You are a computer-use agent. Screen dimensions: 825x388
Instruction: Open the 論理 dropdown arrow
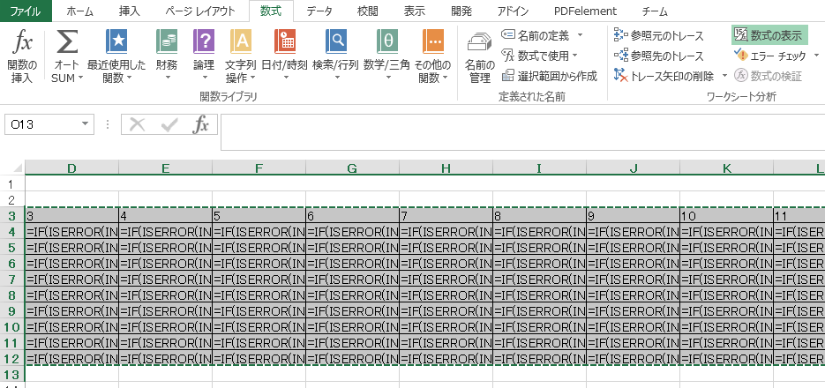[x=204, y=78]
